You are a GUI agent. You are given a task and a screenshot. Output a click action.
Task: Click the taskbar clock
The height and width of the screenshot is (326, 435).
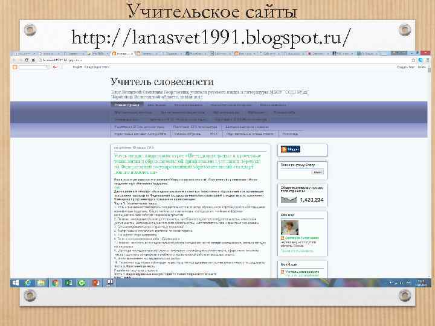click(x=420, y=283)
